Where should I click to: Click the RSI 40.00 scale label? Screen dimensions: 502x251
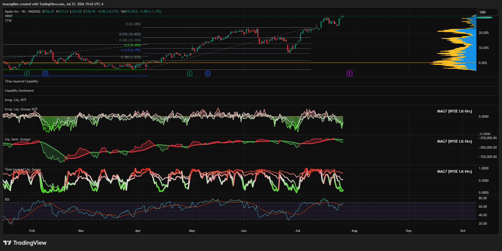(483, 215)
